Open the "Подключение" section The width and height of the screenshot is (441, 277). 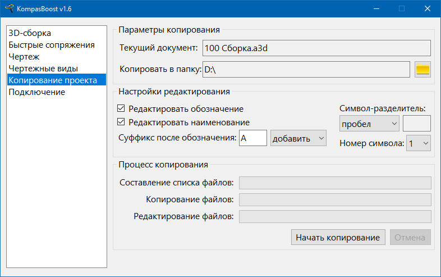point(36,92)
